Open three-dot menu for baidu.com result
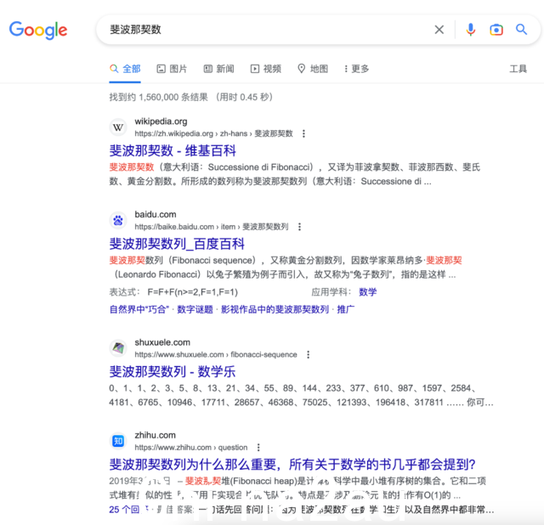Image resolution: width=544 pixels, height=525 pixels. click(x=299, y=227)
